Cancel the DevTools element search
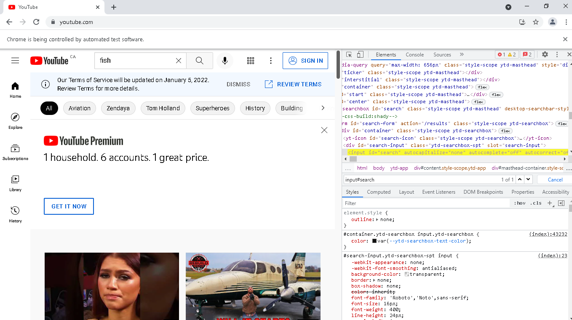The height and width of the screenshot is (320, 572). click(x=555, y=179)
